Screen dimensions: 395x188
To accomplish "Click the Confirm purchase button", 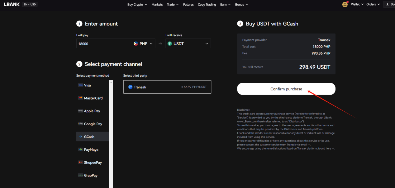I will 286,89.
